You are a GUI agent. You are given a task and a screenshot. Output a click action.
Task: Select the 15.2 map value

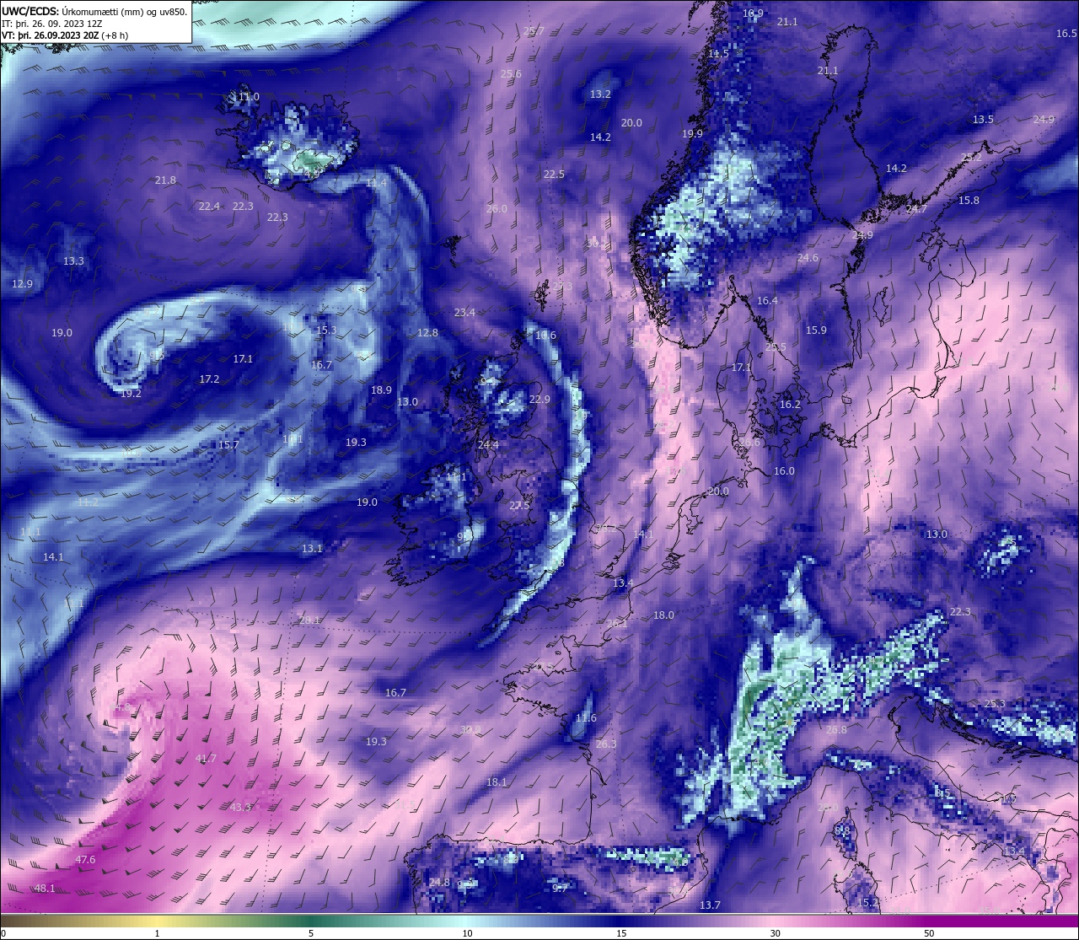click(867, 903)
